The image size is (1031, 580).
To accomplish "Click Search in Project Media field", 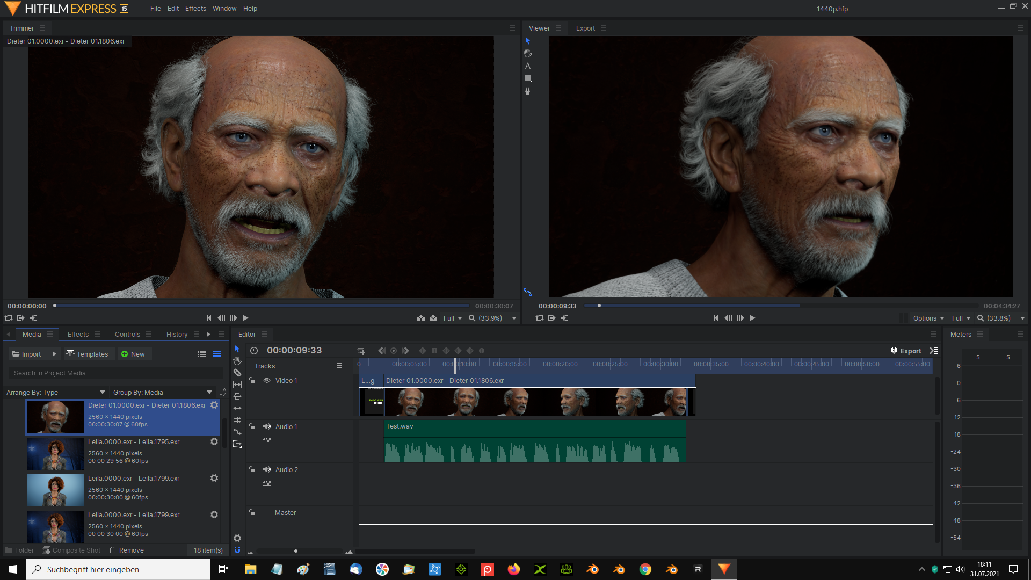I will coord(115,373).
